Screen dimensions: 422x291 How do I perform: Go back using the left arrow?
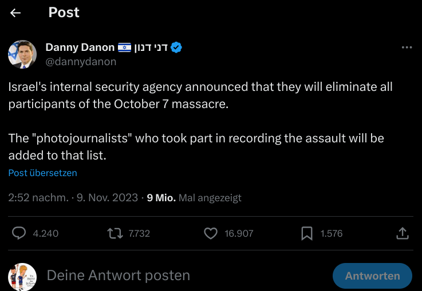[x=15, y=13]
